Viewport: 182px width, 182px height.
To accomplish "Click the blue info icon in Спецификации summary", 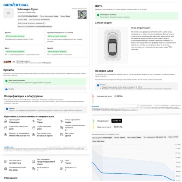I will [x=7, y=109].
